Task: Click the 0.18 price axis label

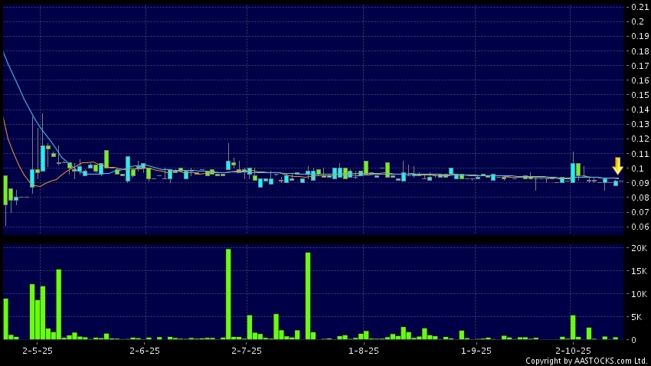Action: pyautogui.click(x=638, y=51)
